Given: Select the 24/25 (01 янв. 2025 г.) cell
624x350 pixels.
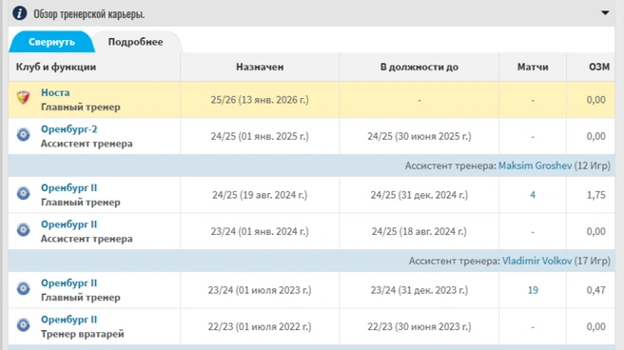Looking at the screenshot, I should pyautogui.click(x=260, y=136).
